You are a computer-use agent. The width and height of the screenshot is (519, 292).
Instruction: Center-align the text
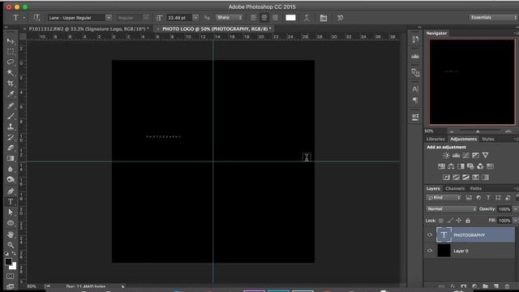264,18
